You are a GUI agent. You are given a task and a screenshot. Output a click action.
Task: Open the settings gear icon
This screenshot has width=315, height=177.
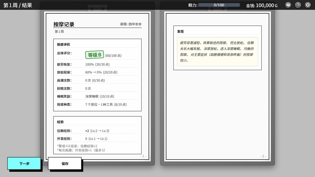tap(308, 5)
